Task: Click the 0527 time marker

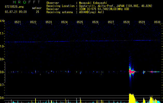Action: [111, 22]
